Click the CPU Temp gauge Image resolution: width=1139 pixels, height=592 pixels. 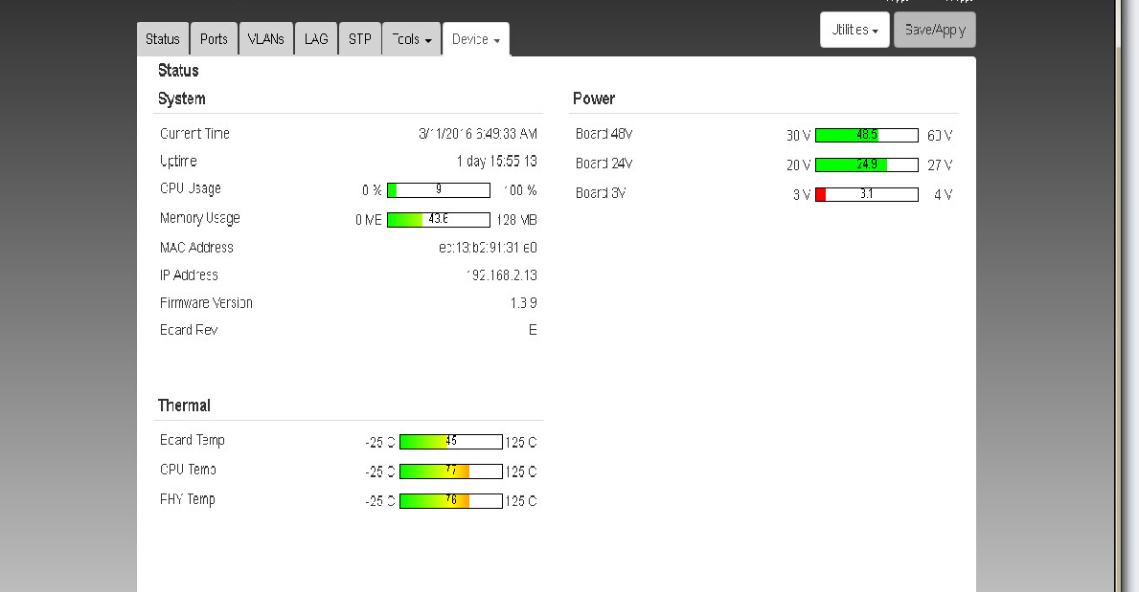click(450, 471)
